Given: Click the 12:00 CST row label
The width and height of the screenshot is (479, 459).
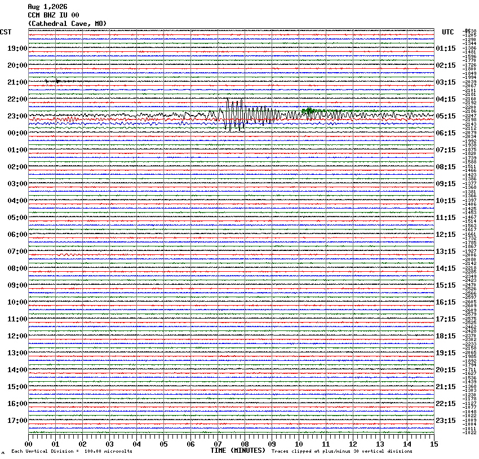Looking at the screenshot, I should (17, 336).
